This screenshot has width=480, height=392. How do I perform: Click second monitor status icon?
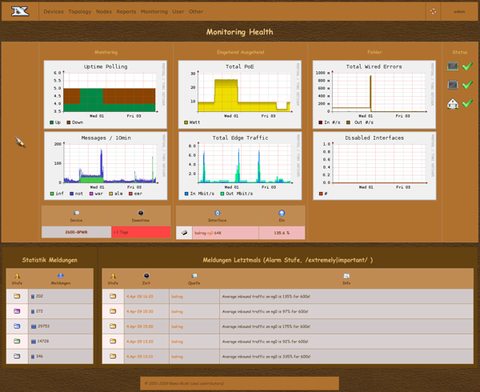click(453, 85)
